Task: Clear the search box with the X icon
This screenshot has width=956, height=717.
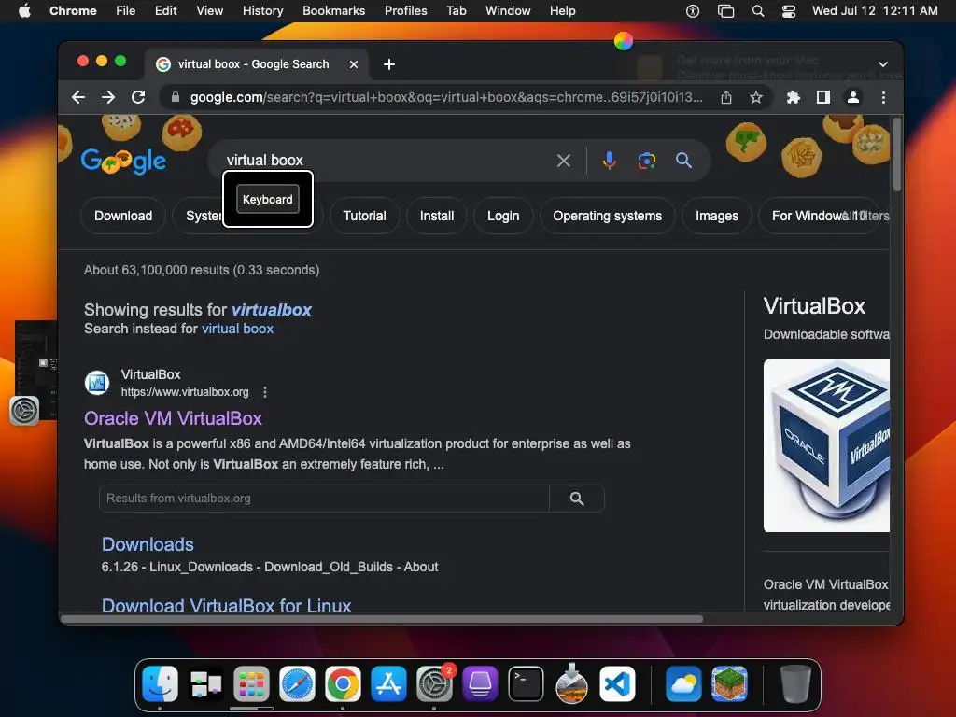Action: [x=564, y=161]
